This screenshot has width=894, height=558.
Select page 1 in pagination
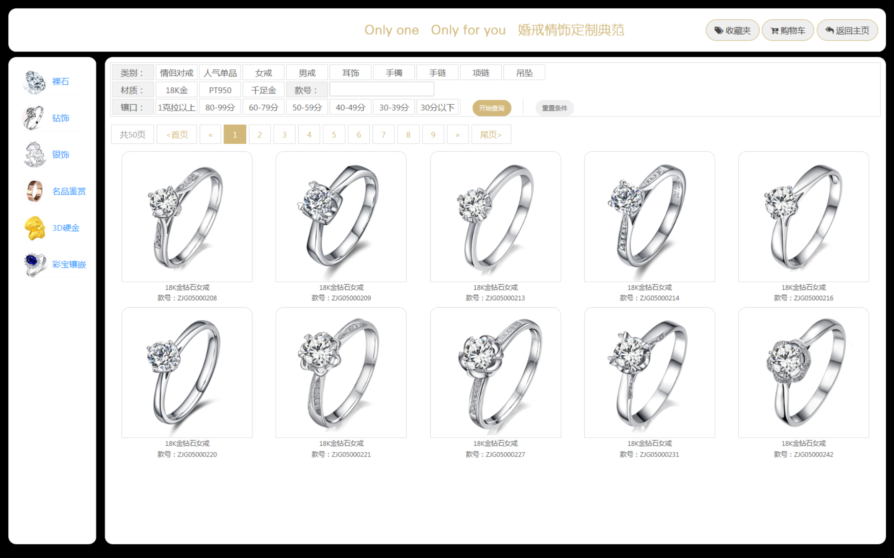tap(235, 135)
